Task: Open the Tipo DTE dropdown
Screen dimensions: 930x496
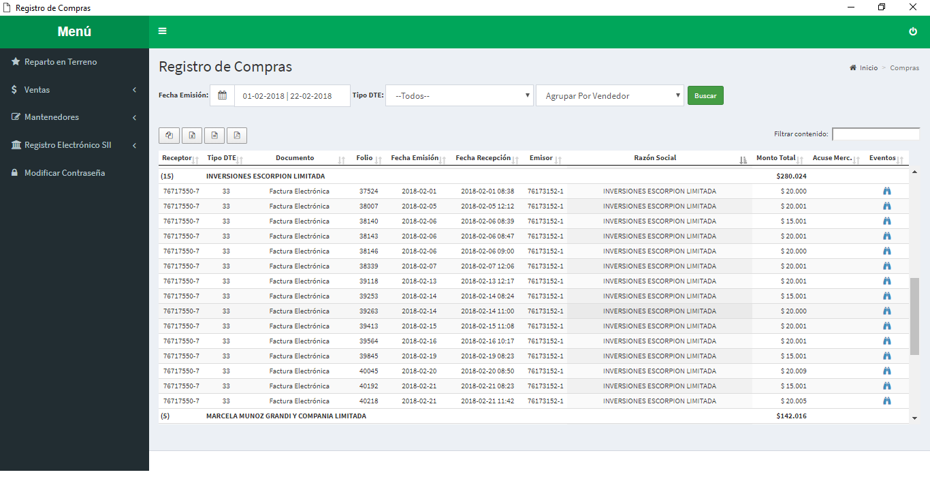Action: point(460,95)
